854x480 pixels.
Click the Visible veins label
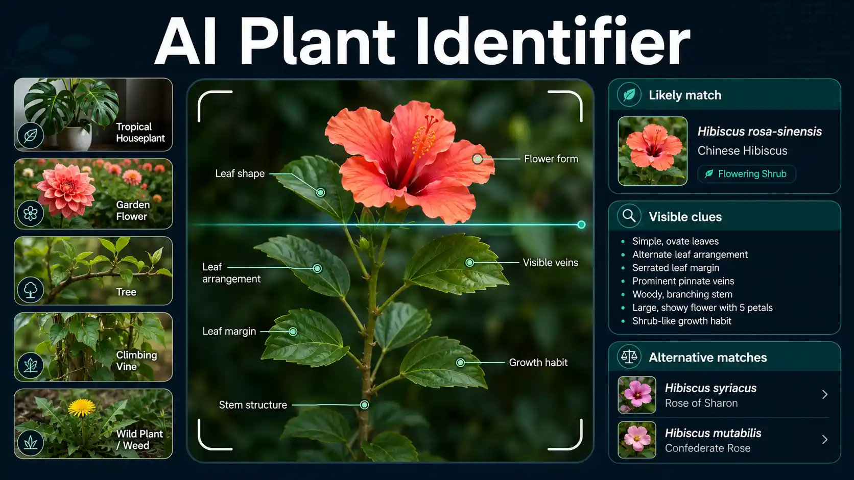click(x=550, y=263)
